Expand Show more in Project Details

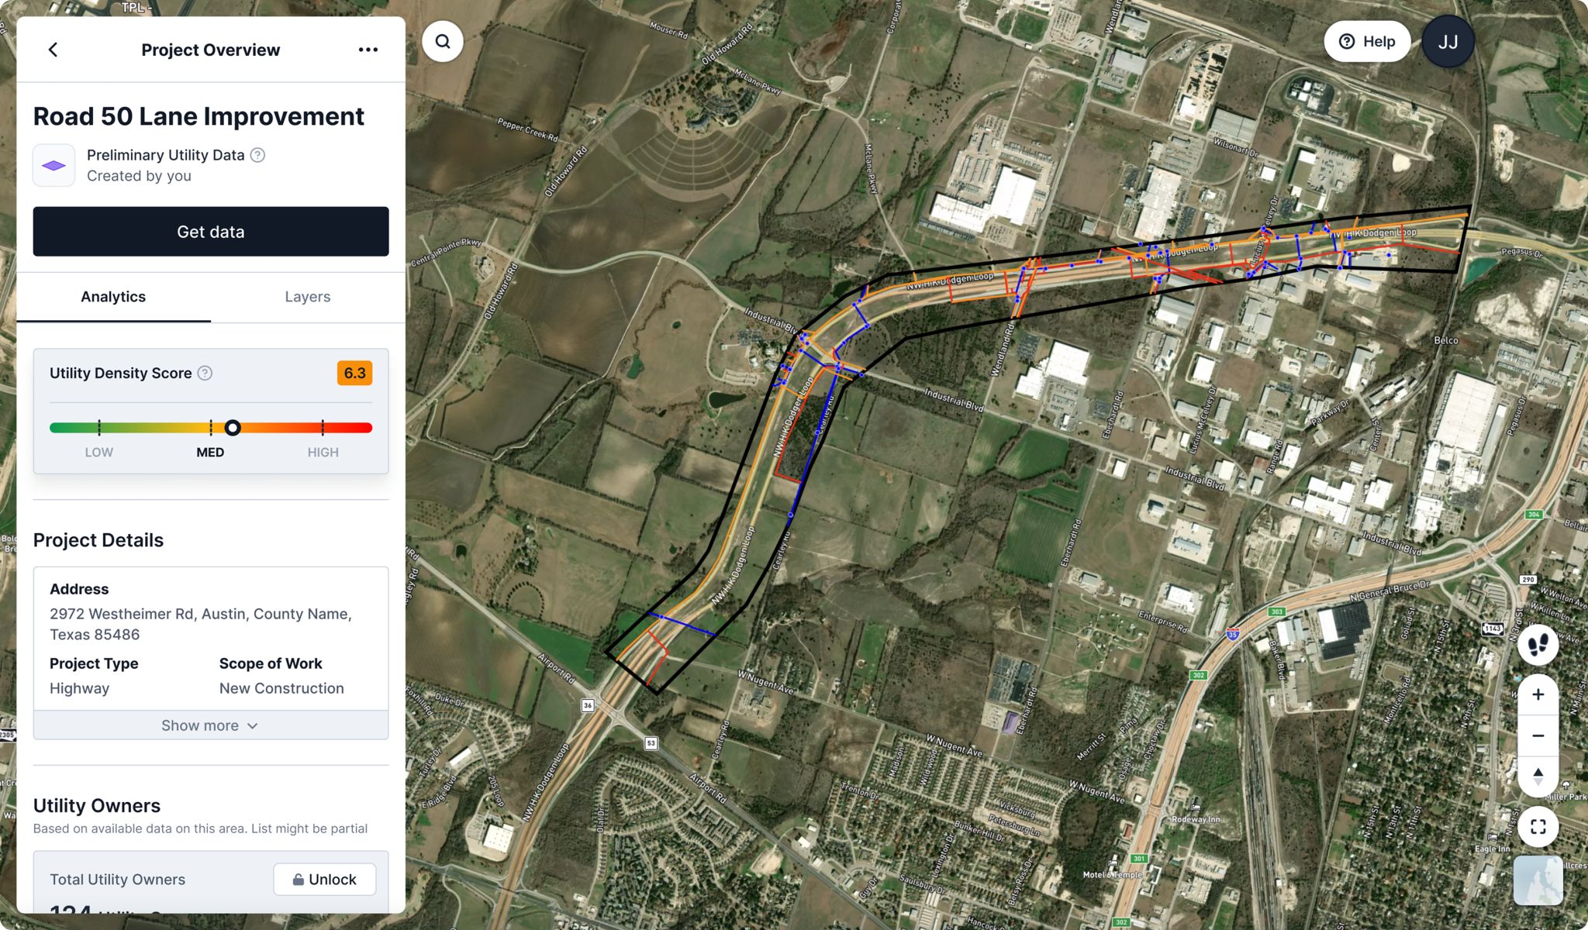point(210,725)
